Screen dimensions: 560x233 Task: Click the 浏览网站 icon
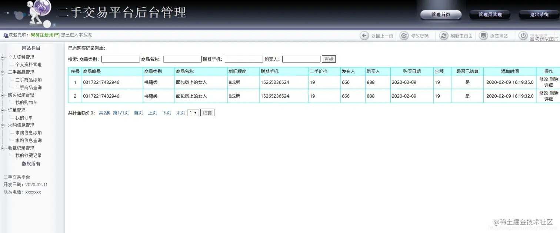483,36
